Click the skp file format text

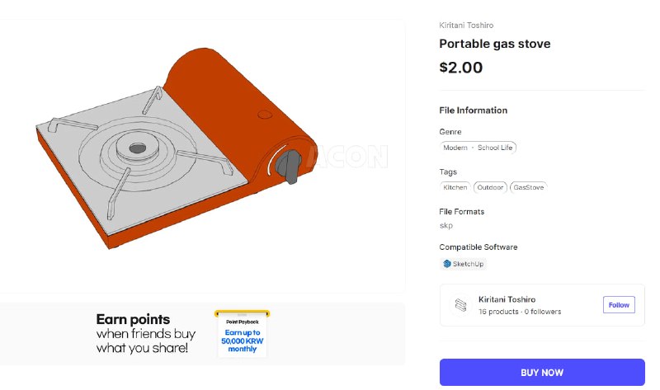click(446, 225)
